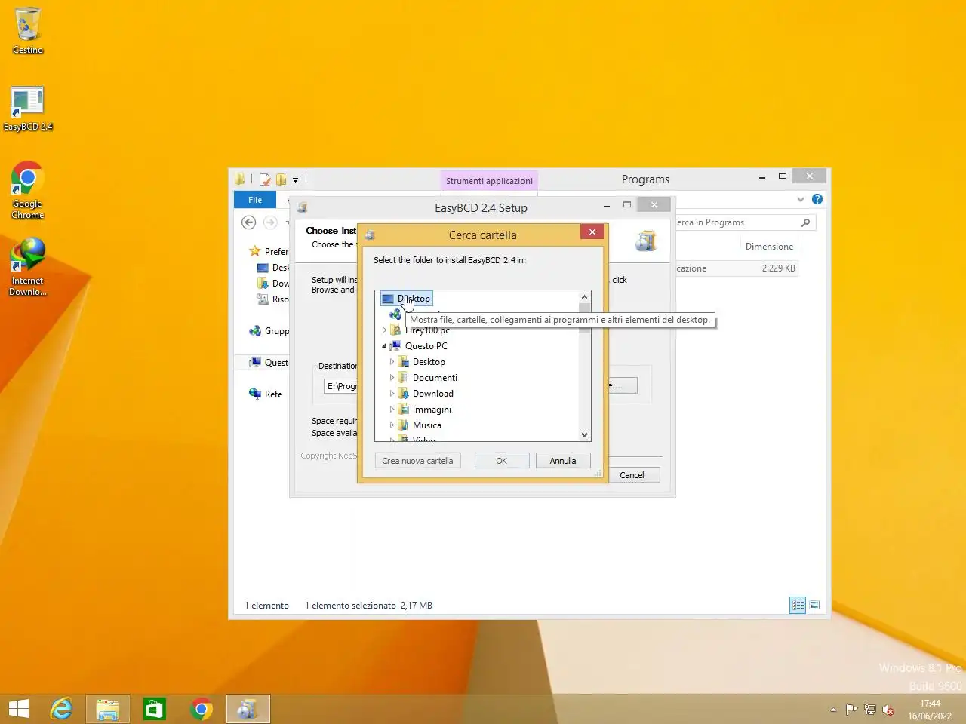966x724 pixels.
Task: Click the Windows Start button
Action: click(x=19, y=709)
